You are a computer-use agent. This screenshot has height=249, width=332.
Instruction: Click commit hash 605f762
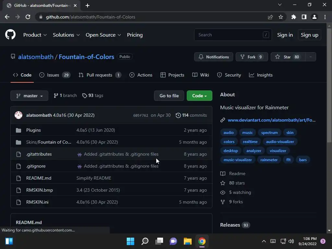[141, 115]
